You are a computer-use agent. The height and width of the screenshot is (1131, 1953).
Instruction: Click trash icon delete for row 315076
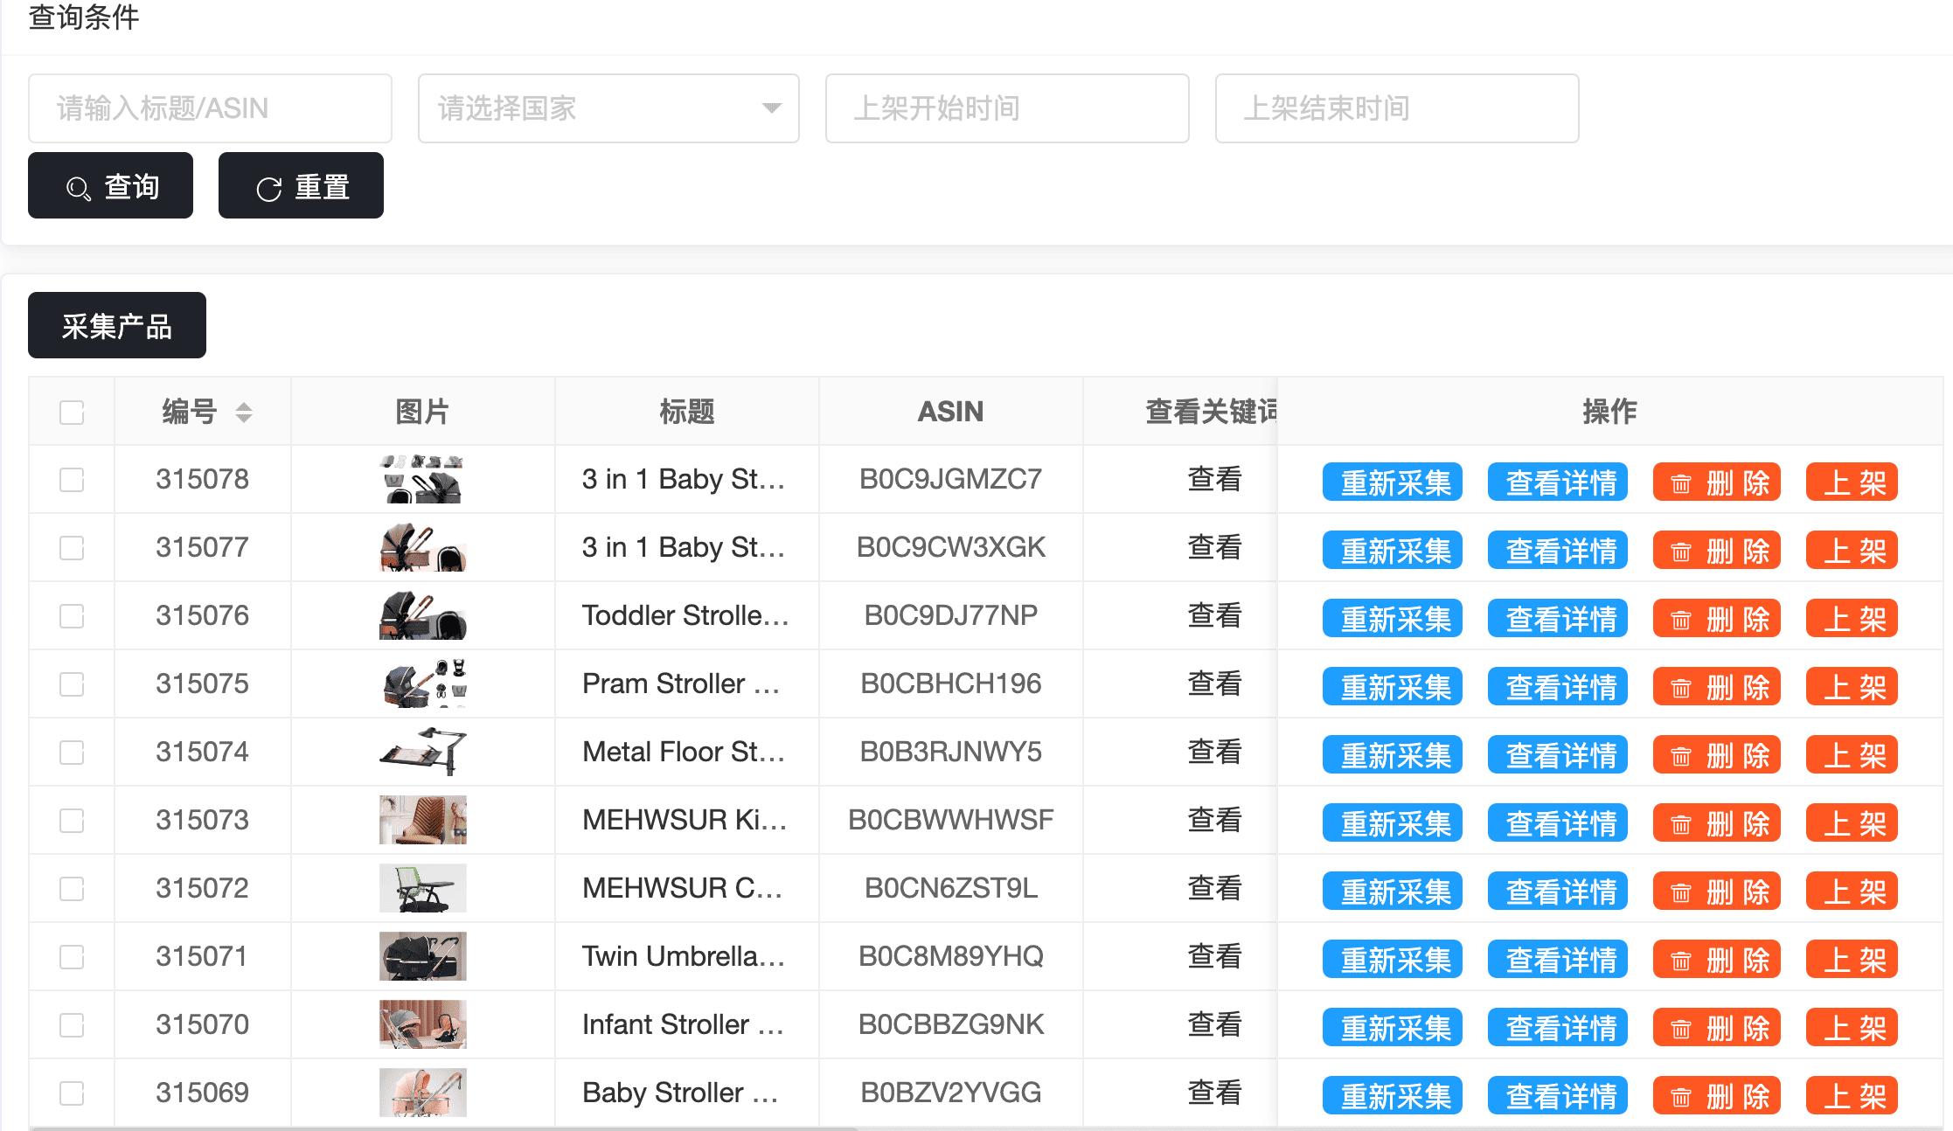click(x=1680, y=620)
